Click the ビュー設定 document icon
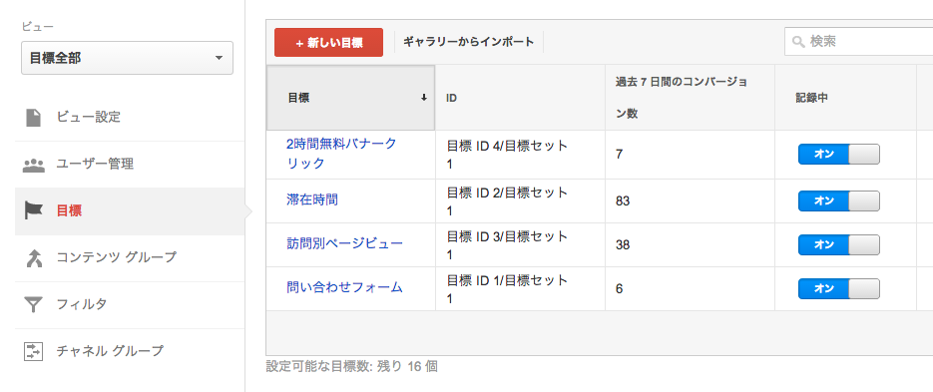 [33, 117]
